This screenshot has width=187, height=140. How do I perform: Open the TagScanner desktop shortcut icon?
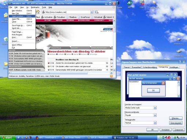click(154, 3)
